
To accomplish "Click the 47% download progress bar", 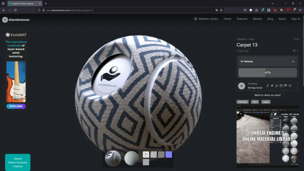I will coord(267,72).
